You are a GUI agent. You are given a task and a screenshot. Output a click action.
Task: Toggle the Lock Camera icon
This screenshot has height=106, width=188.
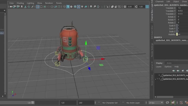(x=15, y=7)
